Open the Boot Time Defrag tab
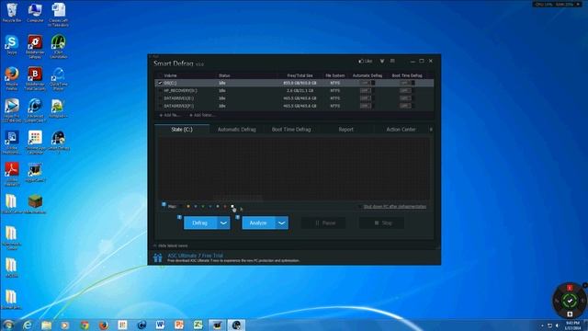588x331 pixels. [291, 130]
